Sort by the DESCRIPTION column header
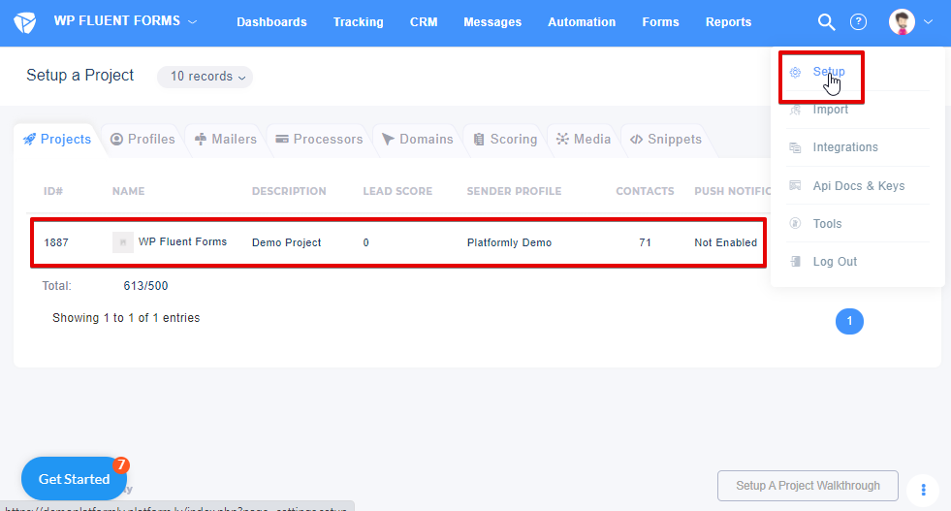 pos(289,191)
